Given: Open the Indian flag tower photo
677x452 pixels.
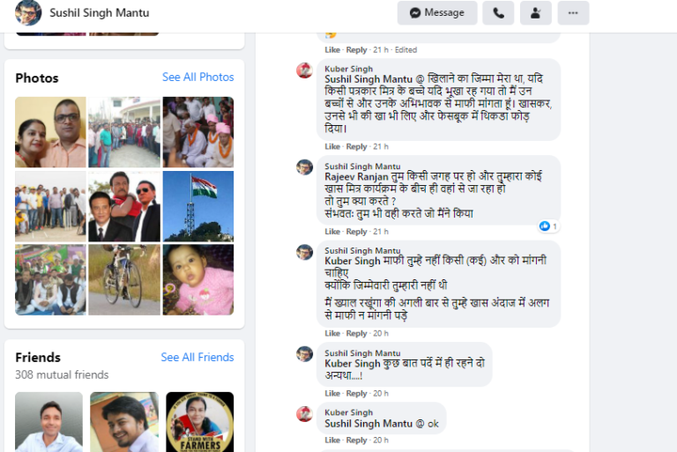Looking at the screenshot, I should pos(198,206).
